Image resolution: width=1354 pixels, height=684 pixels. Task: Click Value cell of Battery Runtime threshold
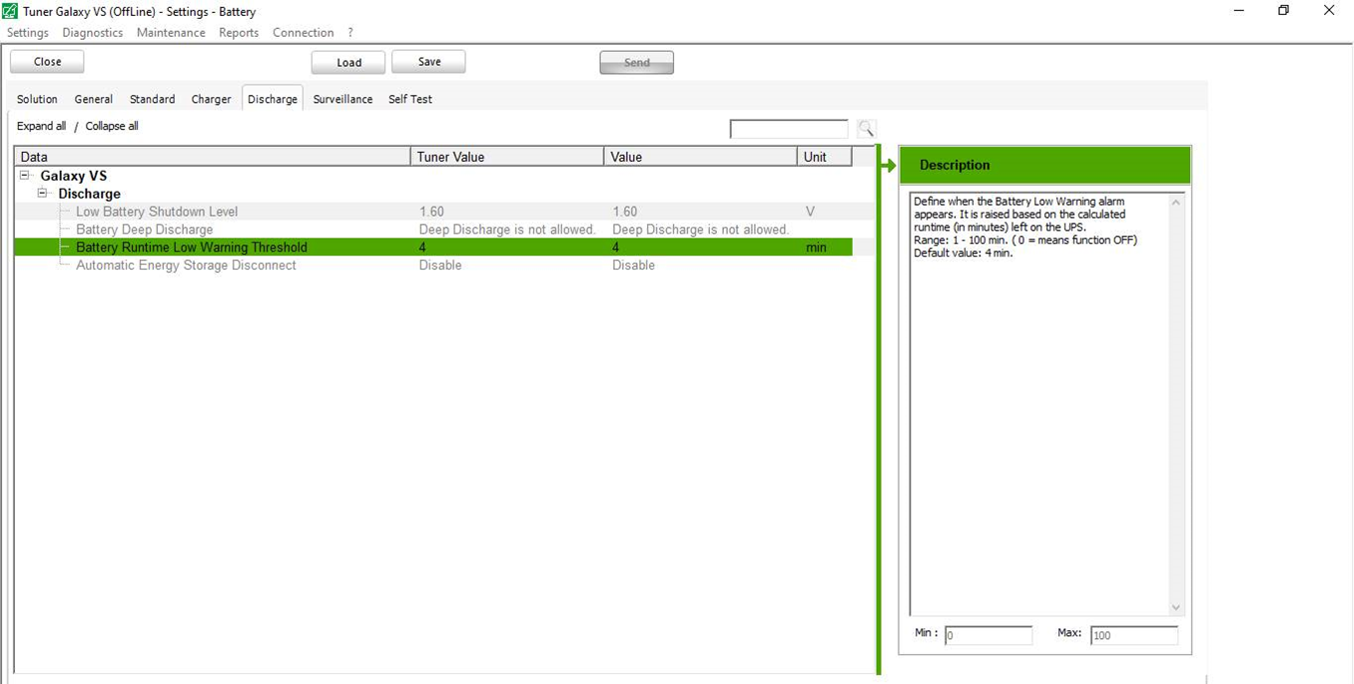pyautogui.click(x=700, y=248)
